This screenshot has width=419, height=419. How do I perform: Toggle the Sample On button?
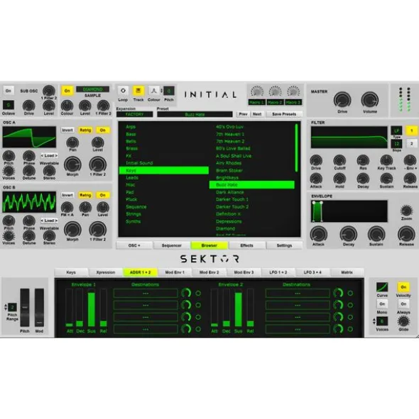(67, 91)
